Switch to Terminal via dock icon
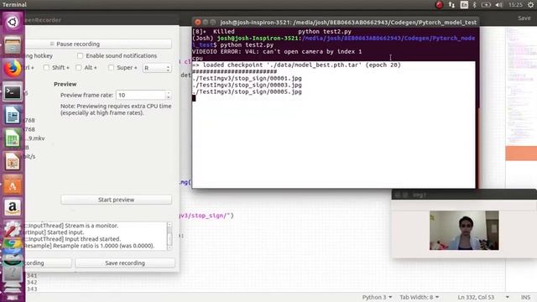Image resolution: width=537 pixels, height=302 pixels. [13, 91]
